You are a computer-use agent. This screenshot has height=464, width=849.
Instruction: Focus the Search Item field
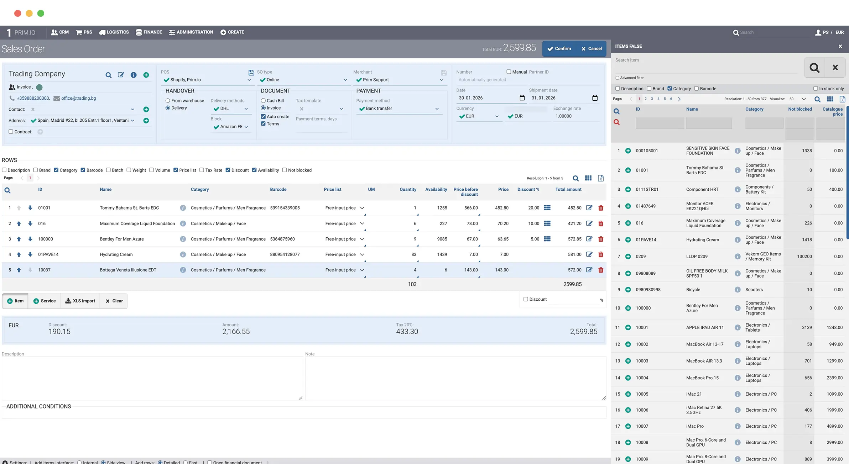[x=707, y=68]
